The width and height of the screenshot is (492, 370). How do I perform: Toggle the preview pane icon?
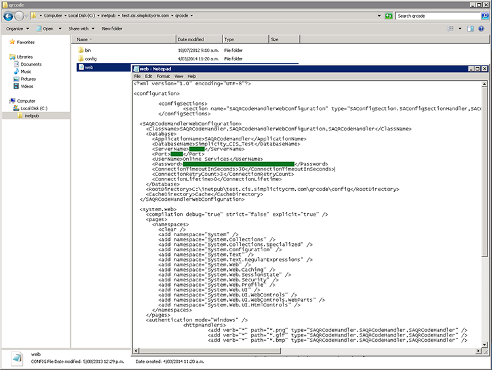(470, 29)
